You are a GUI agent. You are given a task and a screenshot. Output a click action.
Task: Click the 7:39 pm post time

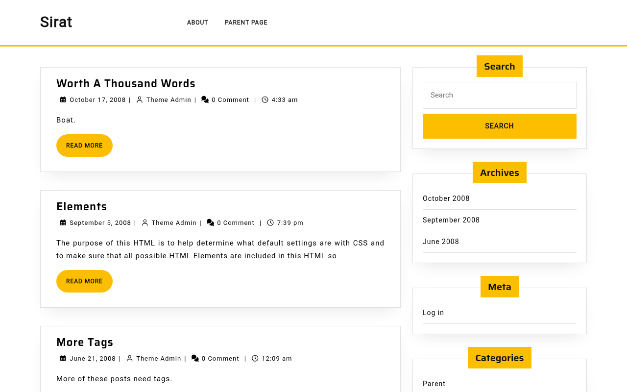click(x=290, y=223)
